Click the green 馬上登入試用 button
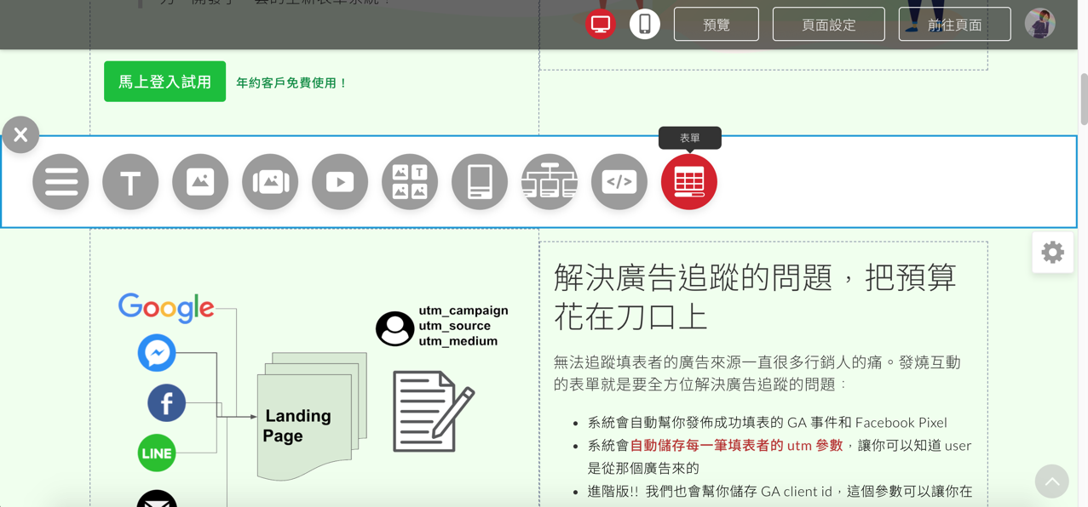The width and height of the screenshot is (1088, 507). pos(164,82)
